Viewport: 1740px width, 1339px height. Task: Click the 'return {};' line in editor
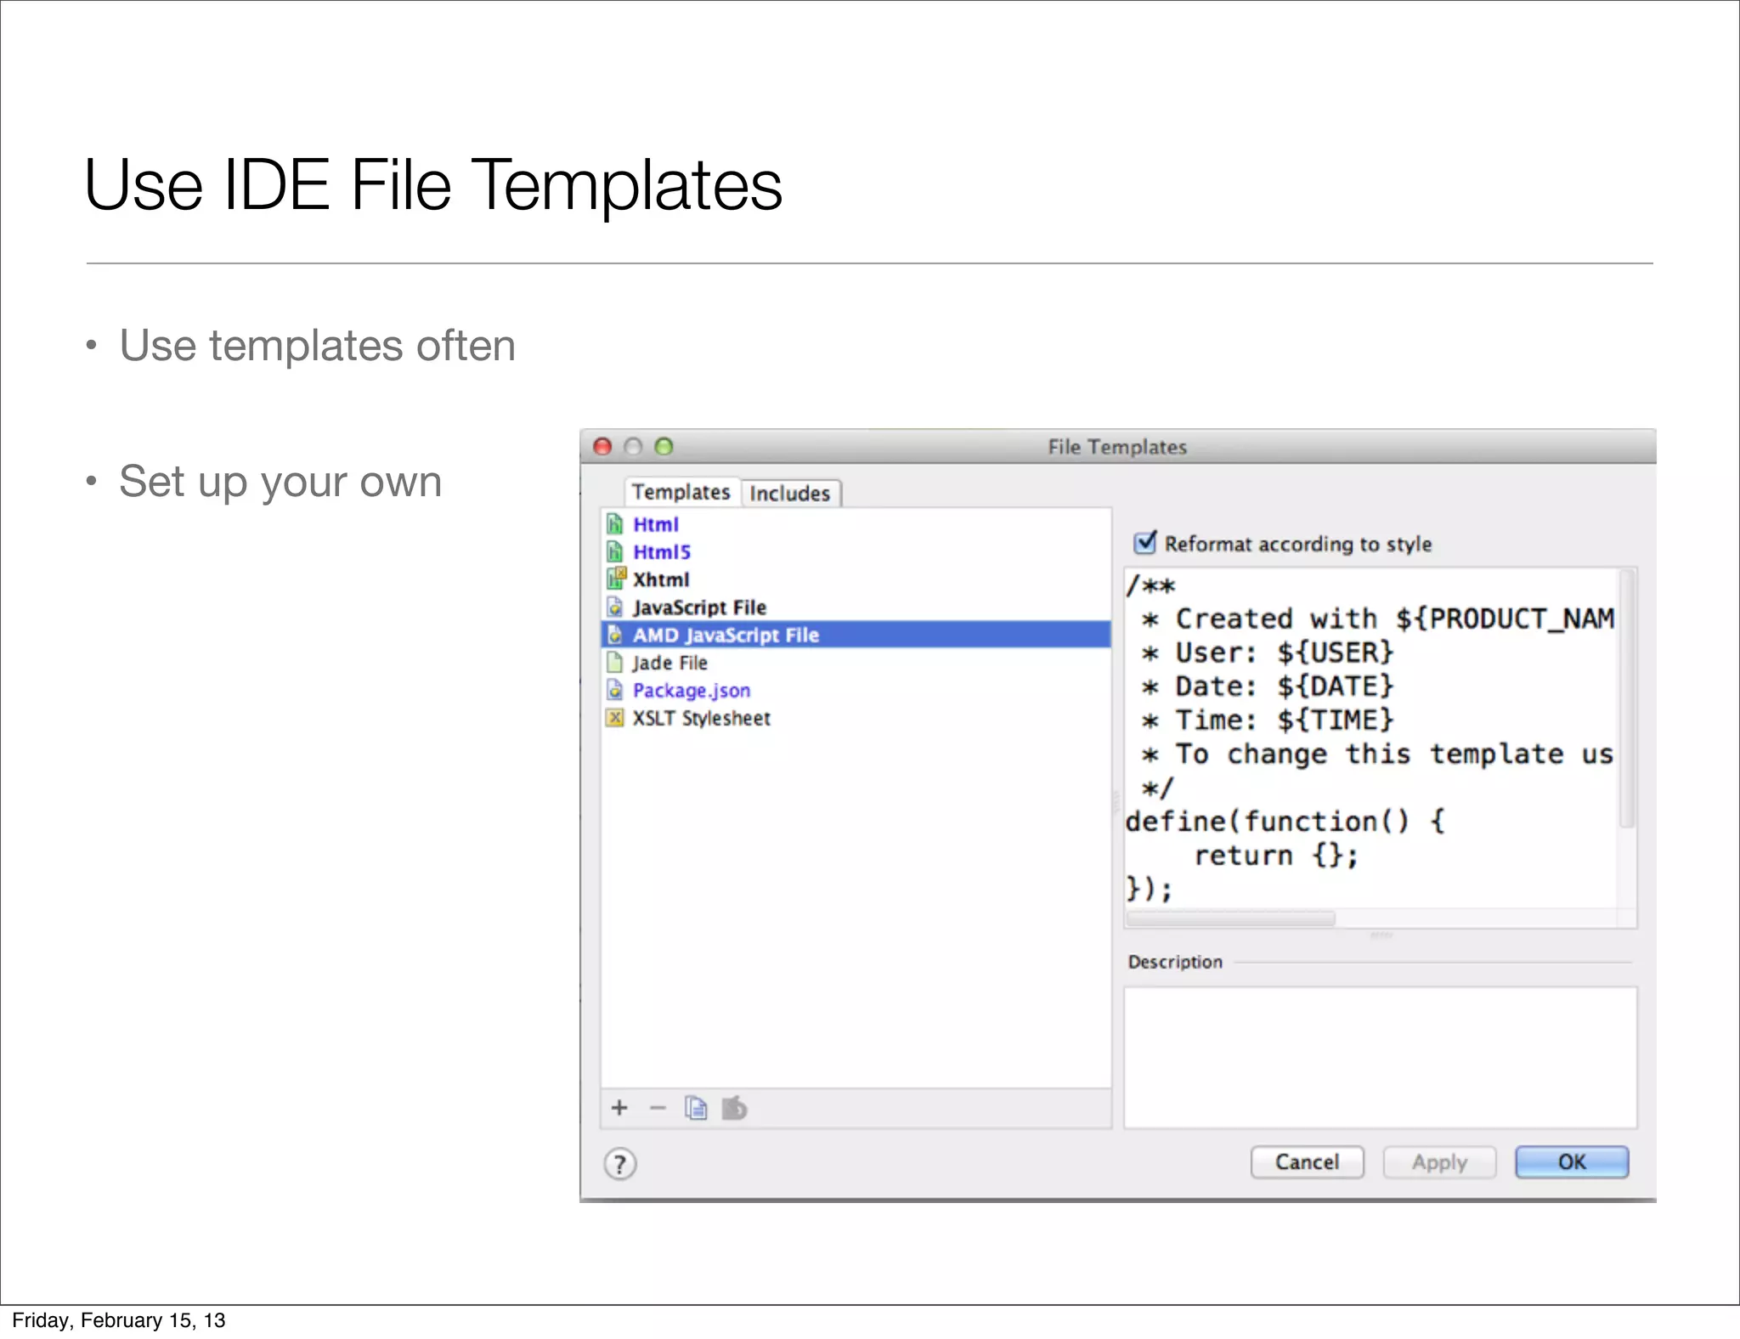click(x=1276, y=856)
